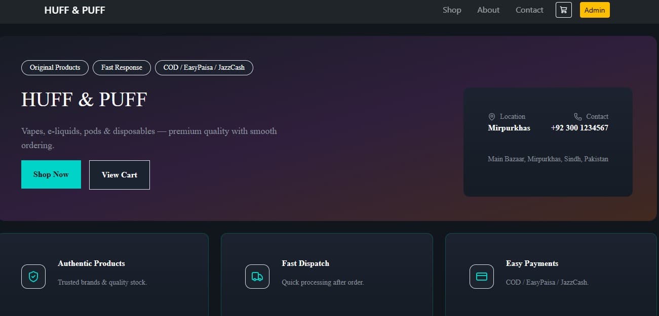659x316 pixels.
Task: Open the shopping cart icon in navbar
Action: pyautogui.click(x=563, y=10)
